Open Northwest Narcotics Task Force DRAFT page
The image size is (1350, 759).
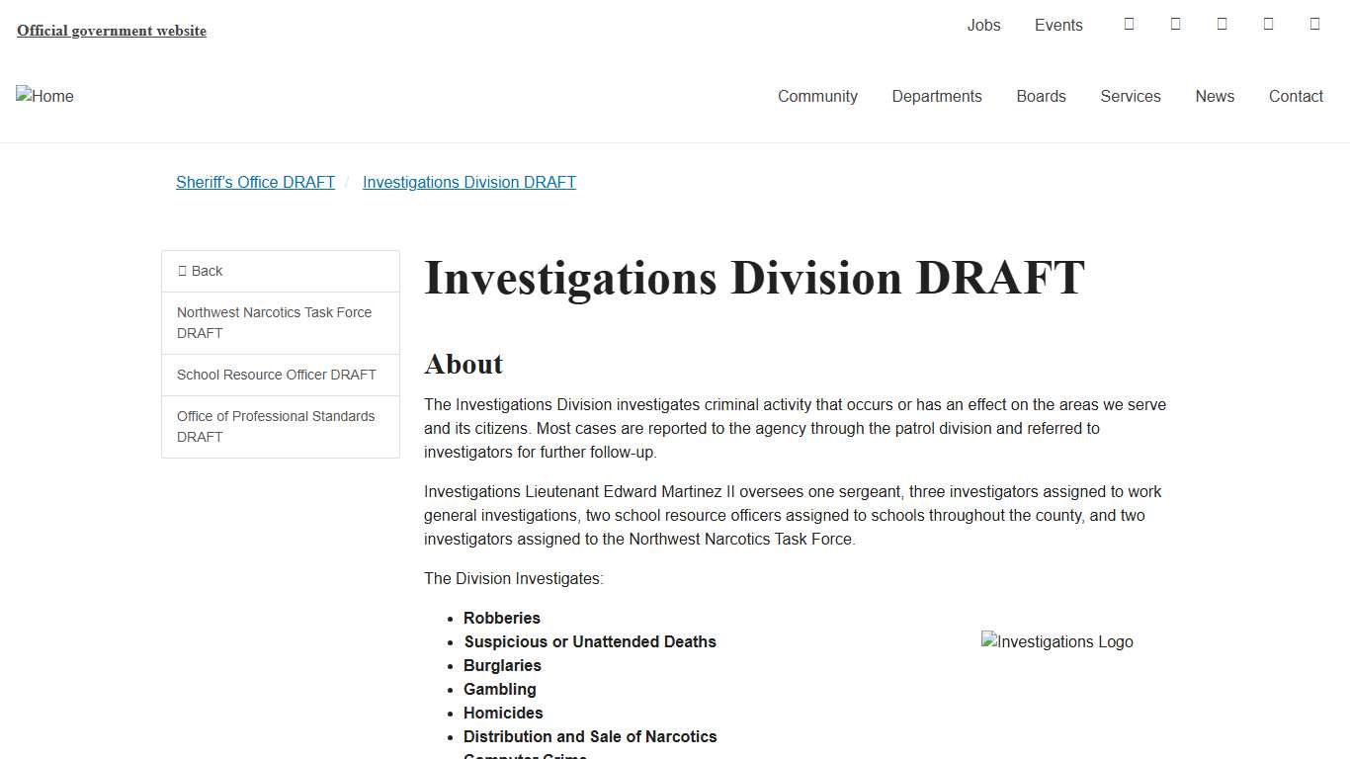[x=274, y=323]
